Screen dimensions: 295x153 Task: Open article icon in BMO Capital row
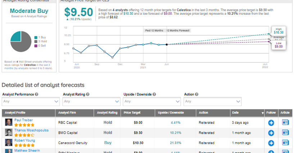(285, 133)
